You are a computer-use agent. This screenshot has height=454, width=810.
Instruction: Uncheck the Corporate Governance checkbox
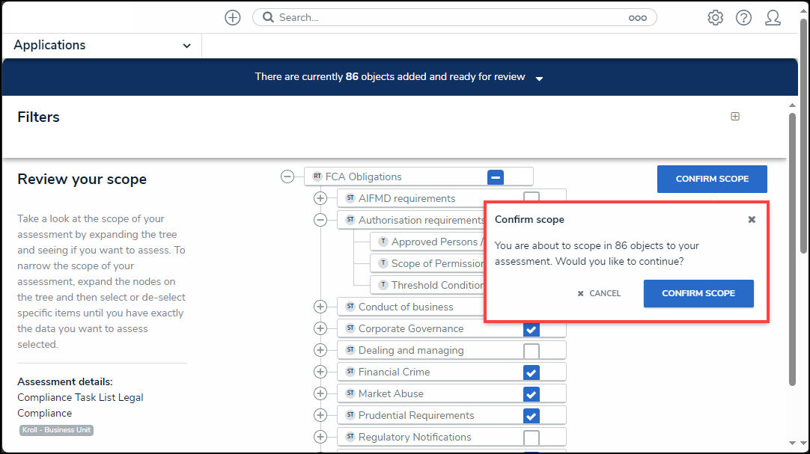(x=532, y=329)
